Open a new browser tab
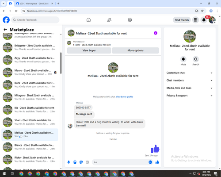221x177 pixels. click(x=58, y=4)
